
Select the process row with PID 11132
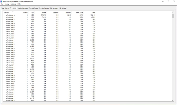tap(50, 84)
